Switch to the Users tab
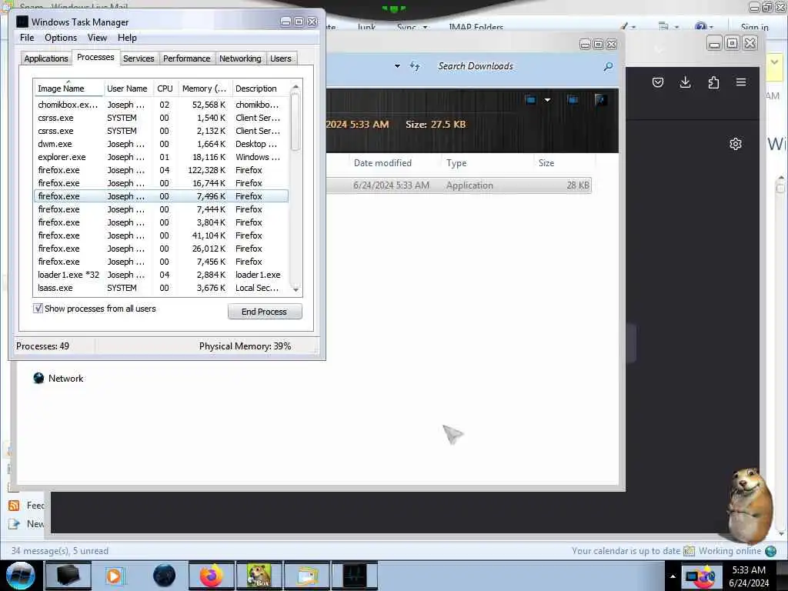The width and height of the screenshot is (788, 591). (x=280, y=58)
